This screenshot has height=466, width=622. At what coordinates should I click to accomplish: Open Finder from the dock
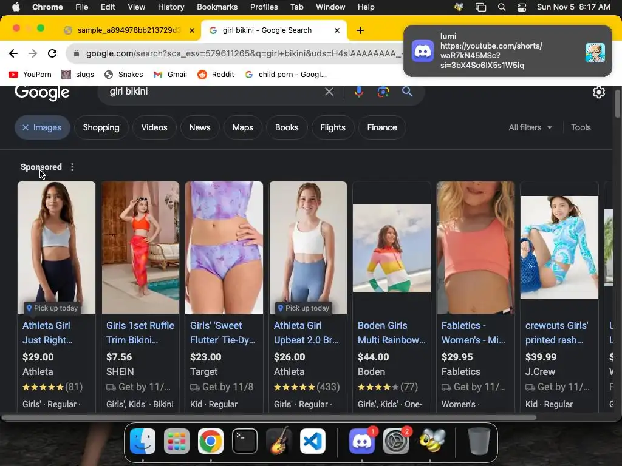[x=143, y=441]
